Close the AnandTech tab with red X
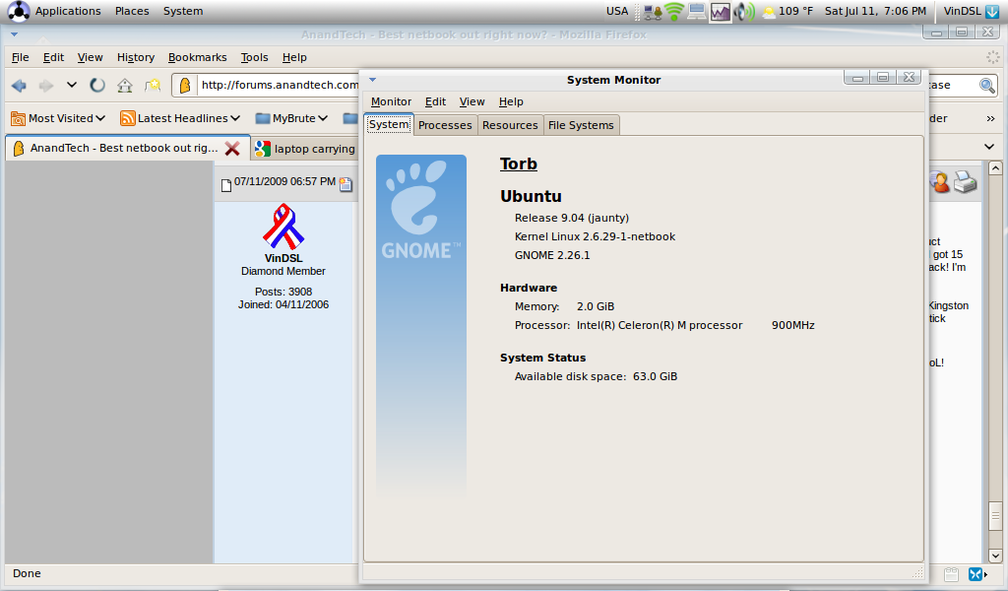 tap(232, 149)
